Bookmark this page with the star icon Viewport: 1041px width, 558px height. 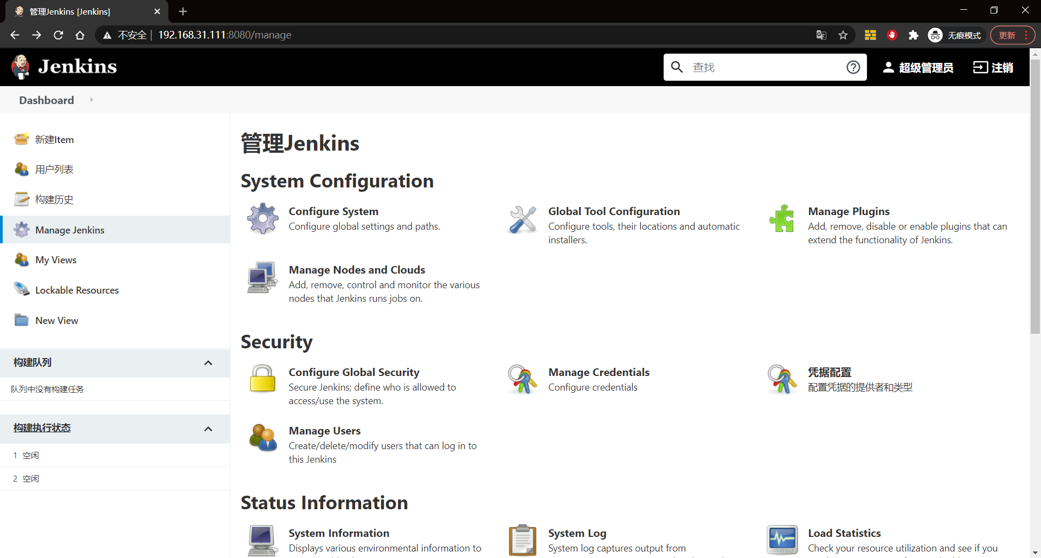(x=843, y=35)
